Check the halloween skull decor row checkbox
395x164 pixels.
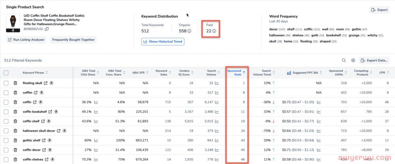(x=6, y=131)
